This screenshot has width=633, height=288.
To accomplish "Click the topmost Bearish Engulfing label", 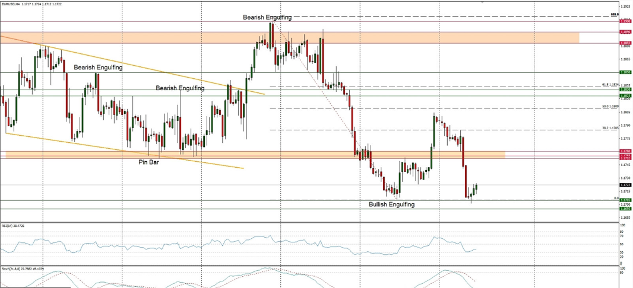I will (x=267, y=18).
